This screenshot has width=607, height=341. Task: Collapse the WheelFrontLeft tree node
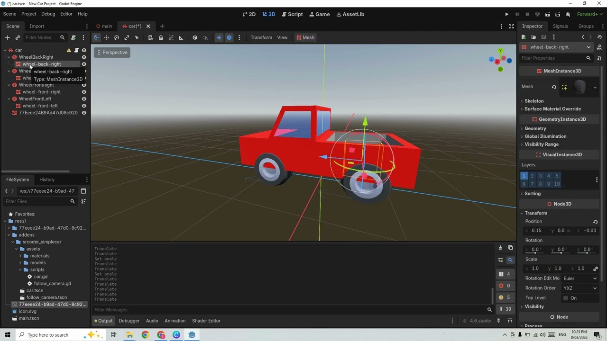click(x=9, y=99)
